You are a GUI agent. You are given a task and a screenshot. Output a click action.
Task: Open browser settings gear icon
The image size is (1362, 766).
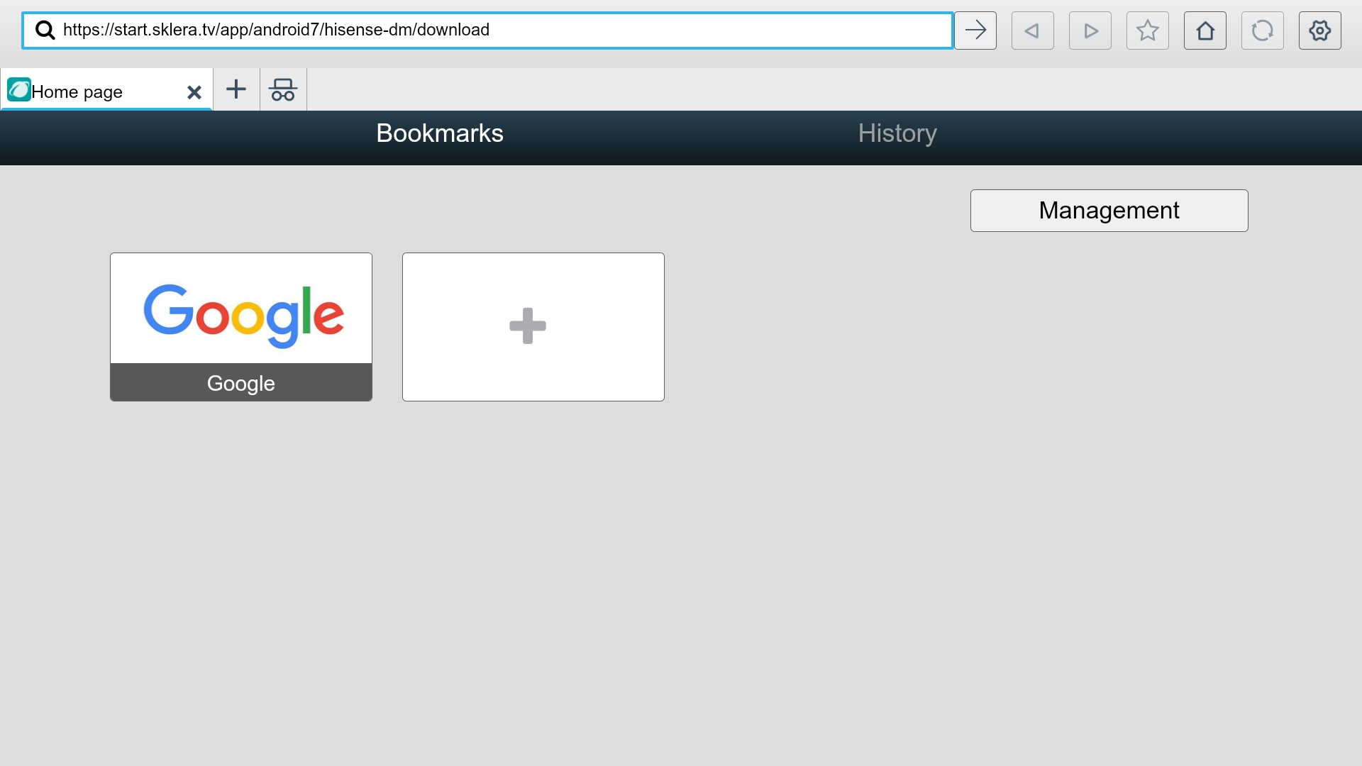1319,30
